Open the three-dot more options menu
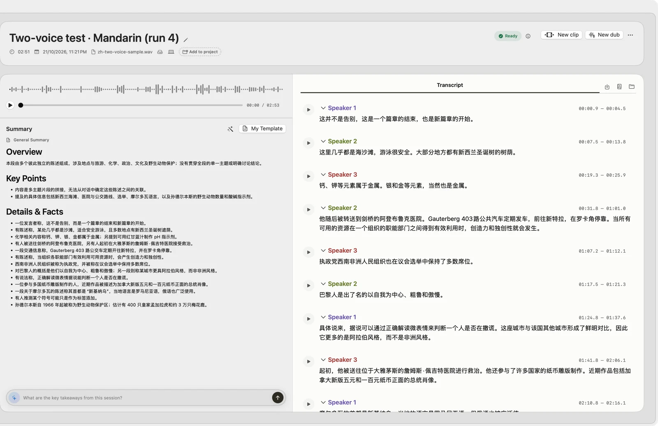This screenshot has height=426, width=658. click(630, 35)
